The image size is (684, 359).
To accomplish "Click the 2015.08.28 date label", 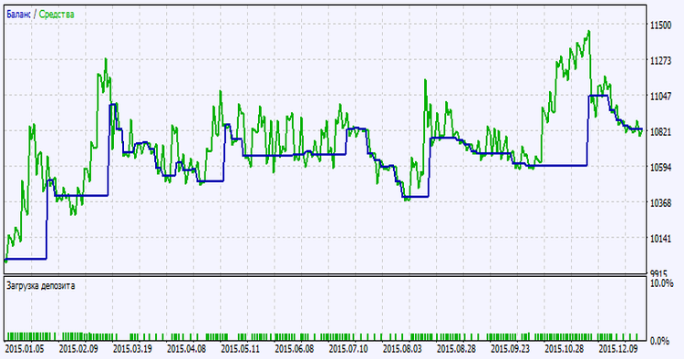I will point(457,349).
